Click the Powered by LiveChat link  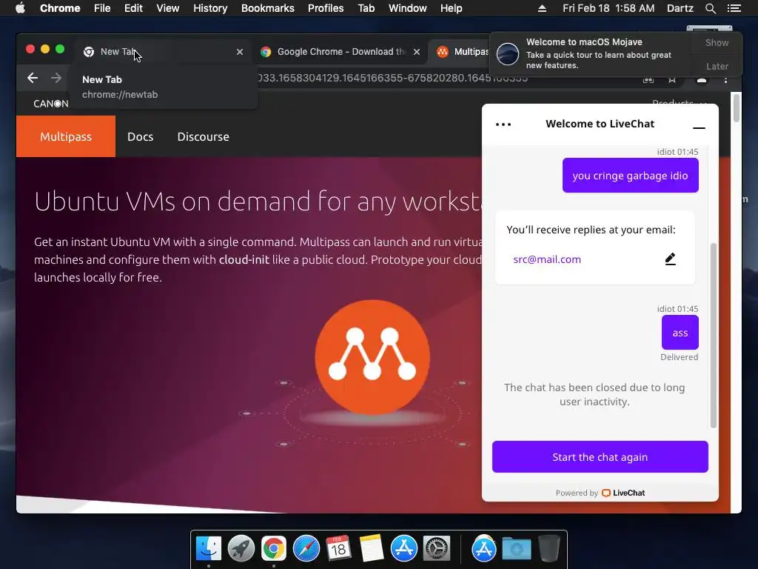point(600,493)
